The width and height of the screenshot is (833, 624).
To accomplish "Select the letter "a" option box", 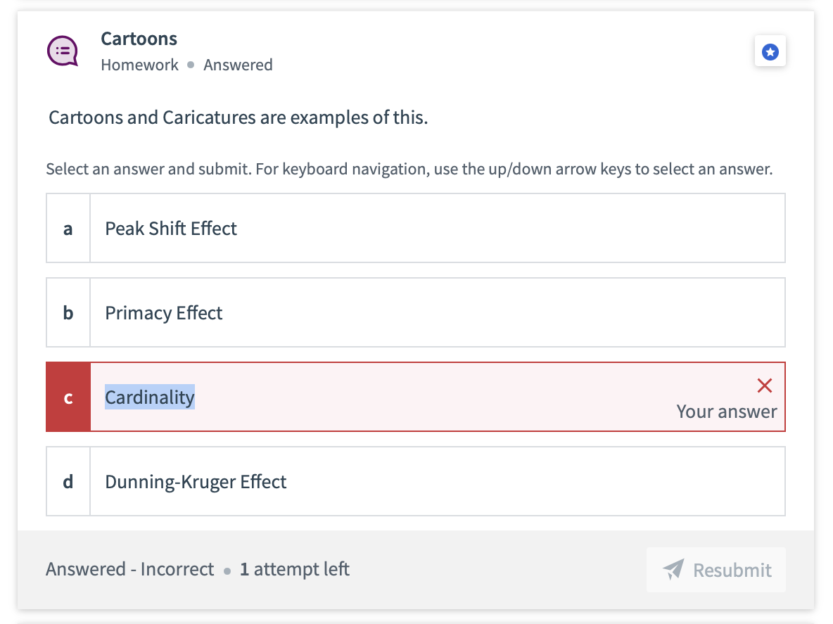I will point(68,229).
